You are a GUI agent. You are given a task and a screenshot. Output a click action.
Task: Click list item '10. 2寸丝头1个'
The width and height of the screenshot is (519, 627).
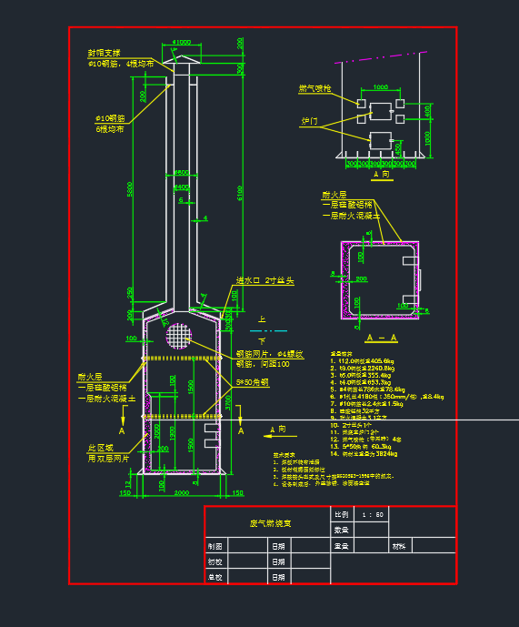351,426
